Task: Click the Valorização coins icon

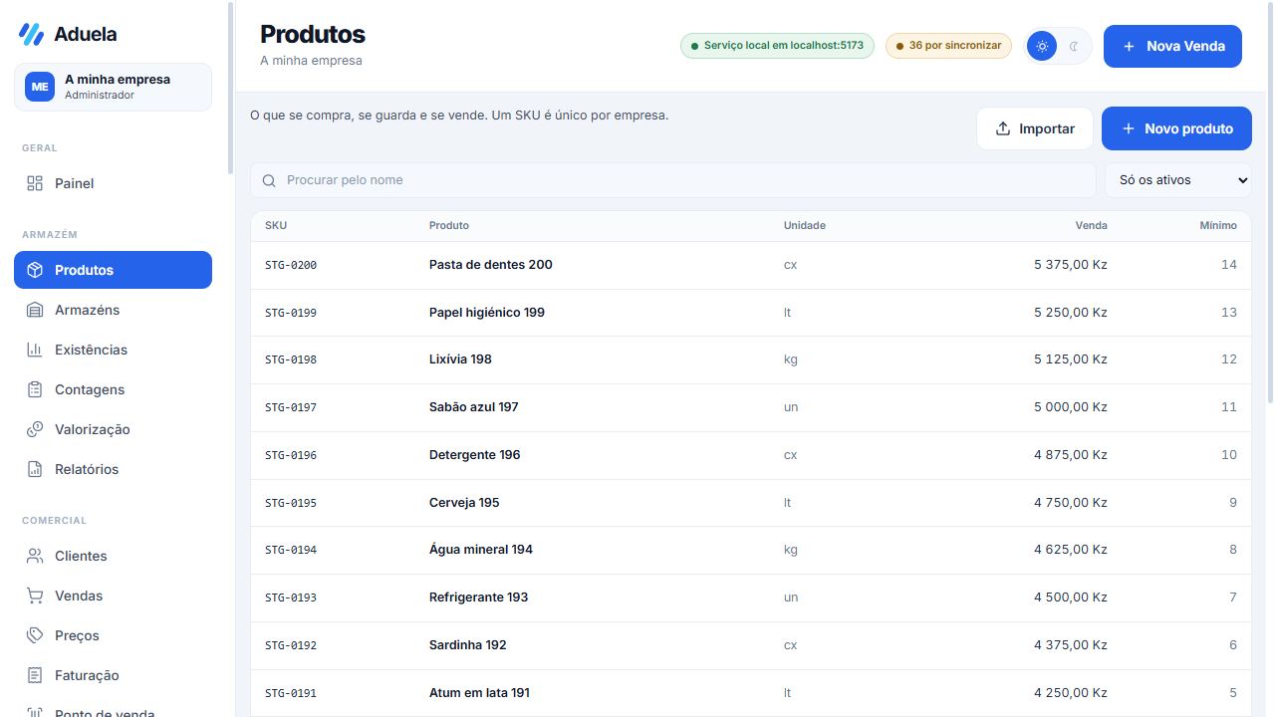Action: point(35,429)
